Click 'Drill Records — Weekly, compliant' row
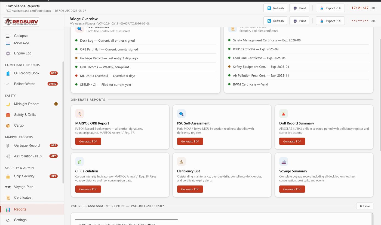This screenshot has width=381, height=225. coord(146,67)
